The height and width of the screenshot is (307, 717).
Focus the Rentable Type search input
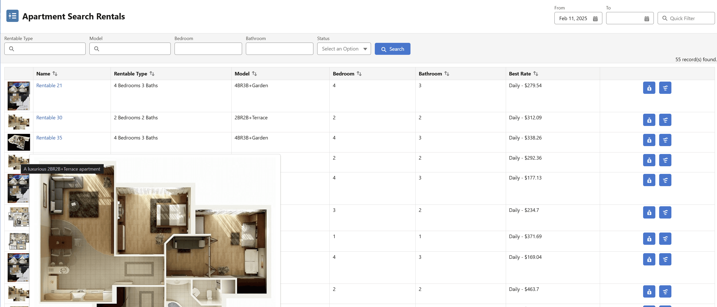click(45, 49)
